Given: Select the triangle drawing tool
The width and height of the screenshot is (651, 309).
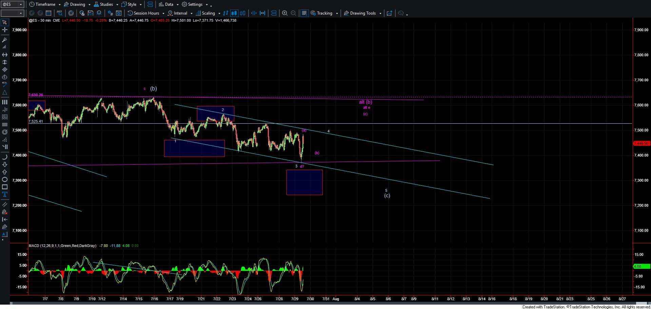Looking at the screenshot, I should point(5,92).
